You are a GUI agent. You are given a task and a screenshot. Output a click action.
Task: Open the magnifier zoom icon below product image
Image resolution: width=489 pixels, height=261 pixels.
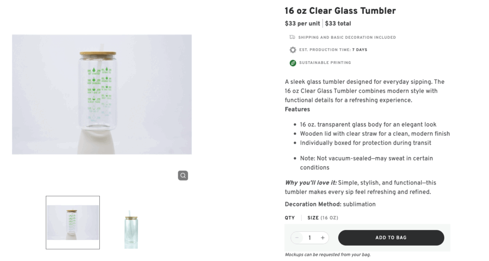coord(183,175)
